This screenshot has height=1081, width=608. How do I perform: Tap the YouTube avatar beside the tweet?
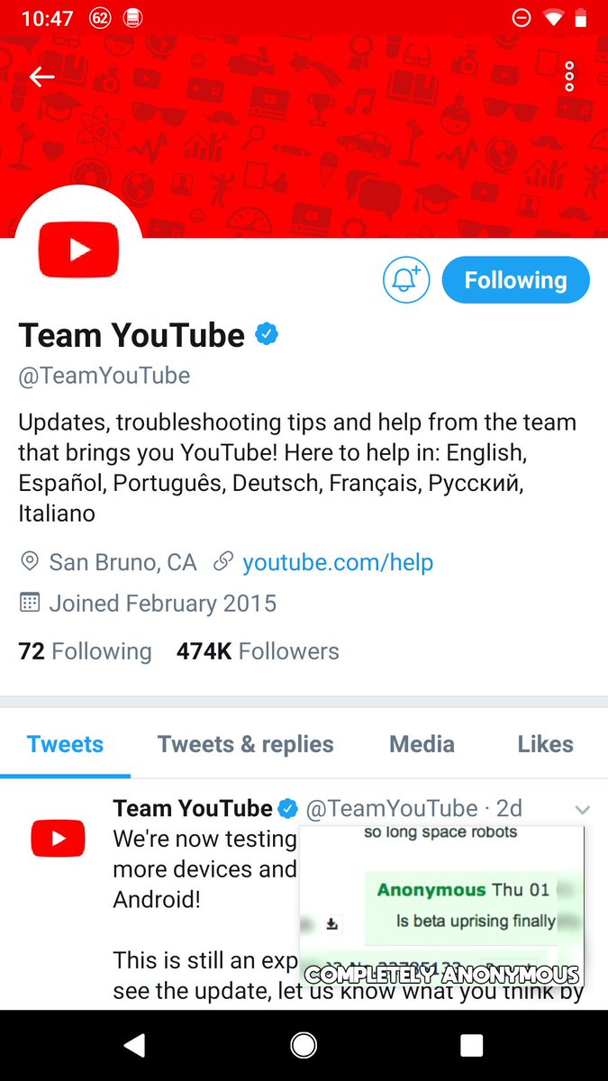pos(59,838)
